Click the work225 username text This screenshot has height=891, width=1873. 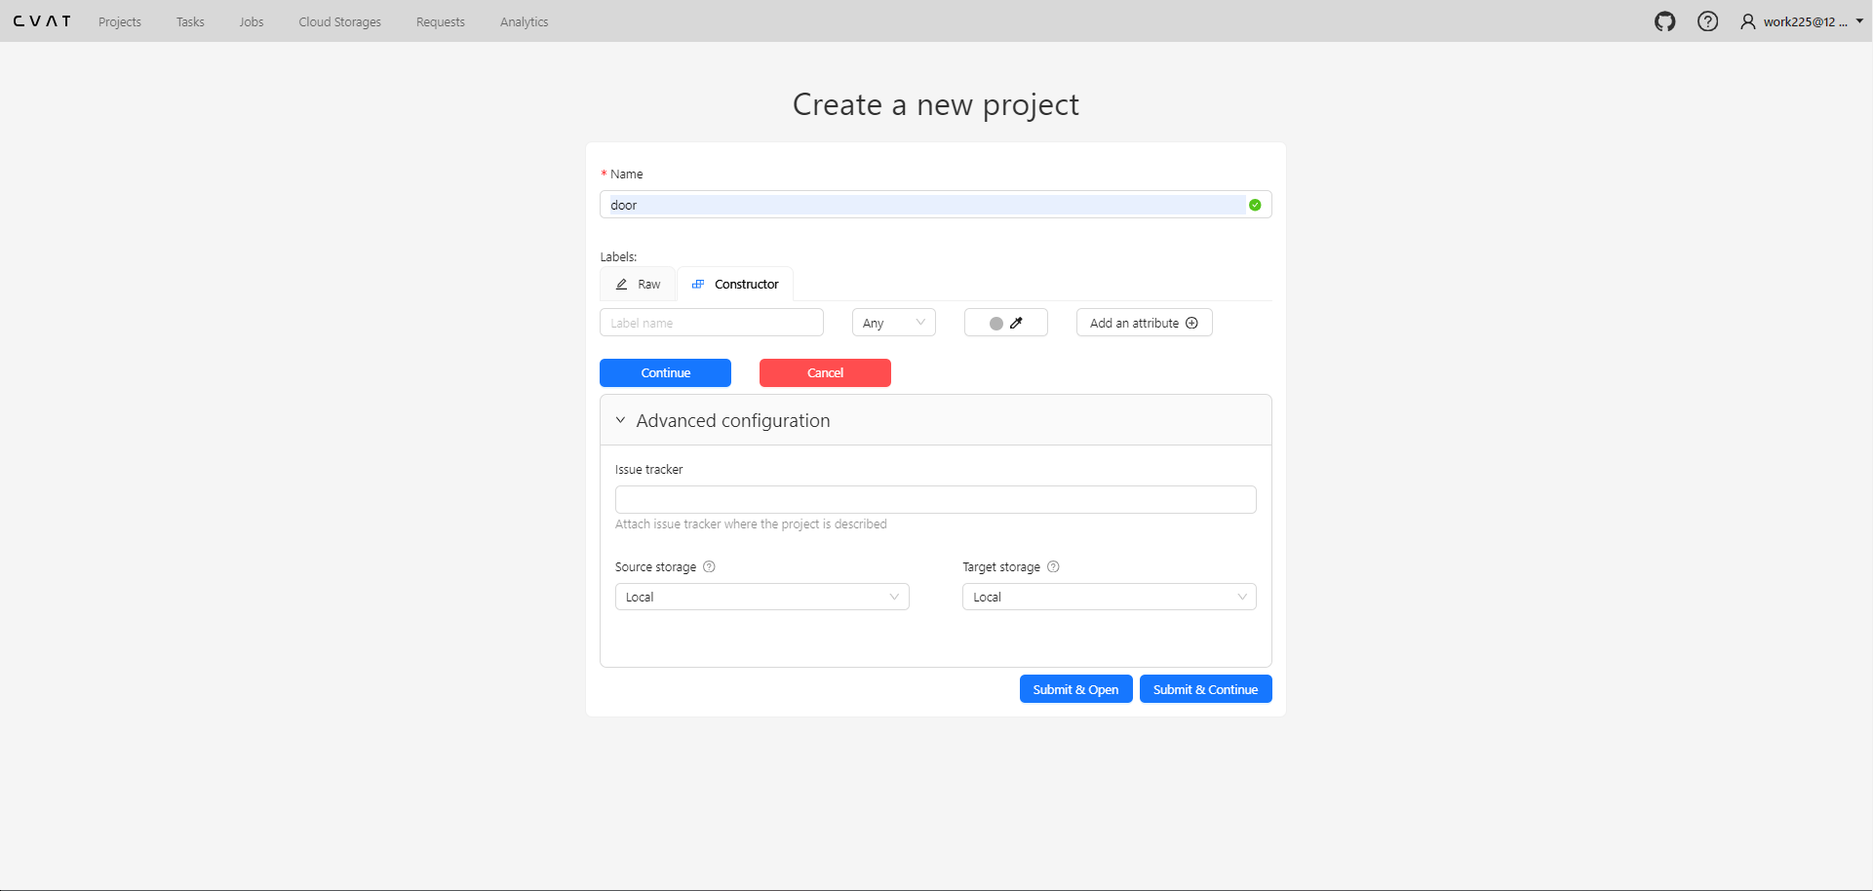pyautogui.click(x=1805, y=21)
